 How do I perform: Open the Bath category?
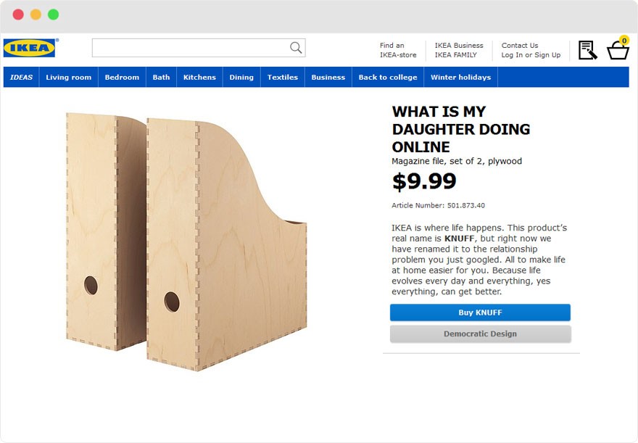pyautogui.click(x=161, y=78)
